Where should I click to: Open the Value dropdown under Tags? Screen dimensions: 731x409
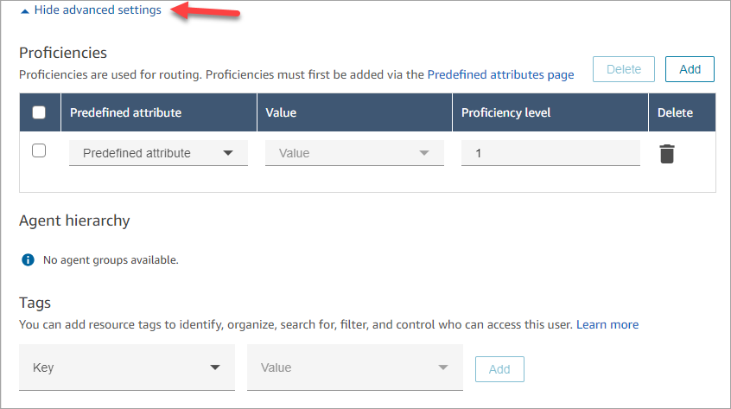coord(354,367)
